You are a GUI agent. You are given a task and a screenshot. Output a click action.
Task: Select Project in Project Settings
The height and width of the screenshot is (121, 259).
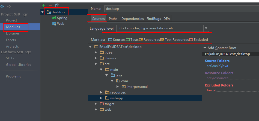click(11, 20)
